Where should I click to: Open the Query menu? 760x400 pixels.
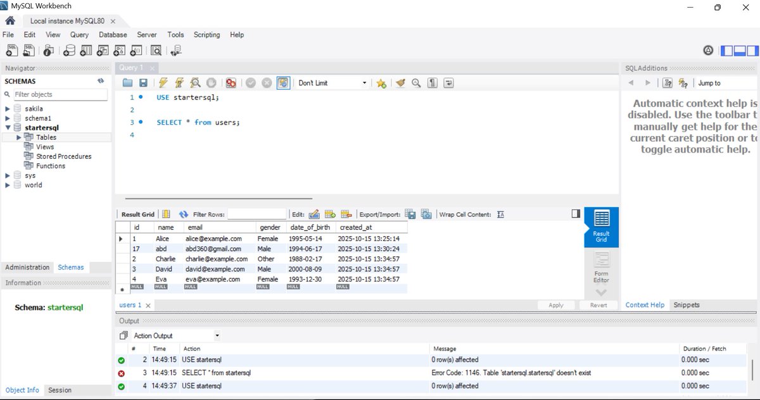pos(79,35)
